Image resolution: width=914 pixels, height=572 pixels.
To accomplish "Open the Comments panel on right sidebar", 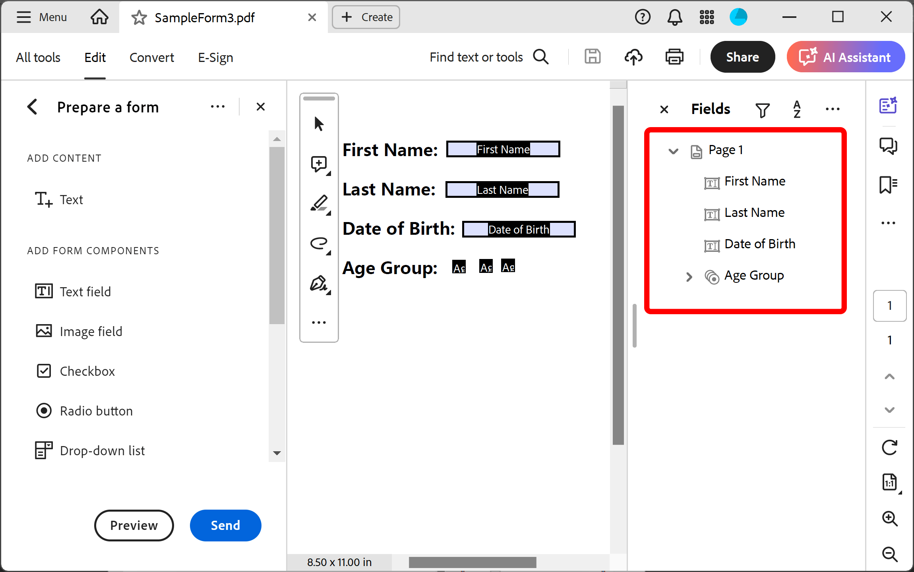I will coord(888,145).
